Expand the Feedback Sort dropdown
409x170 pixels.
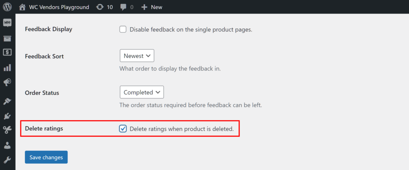(137, 56)
